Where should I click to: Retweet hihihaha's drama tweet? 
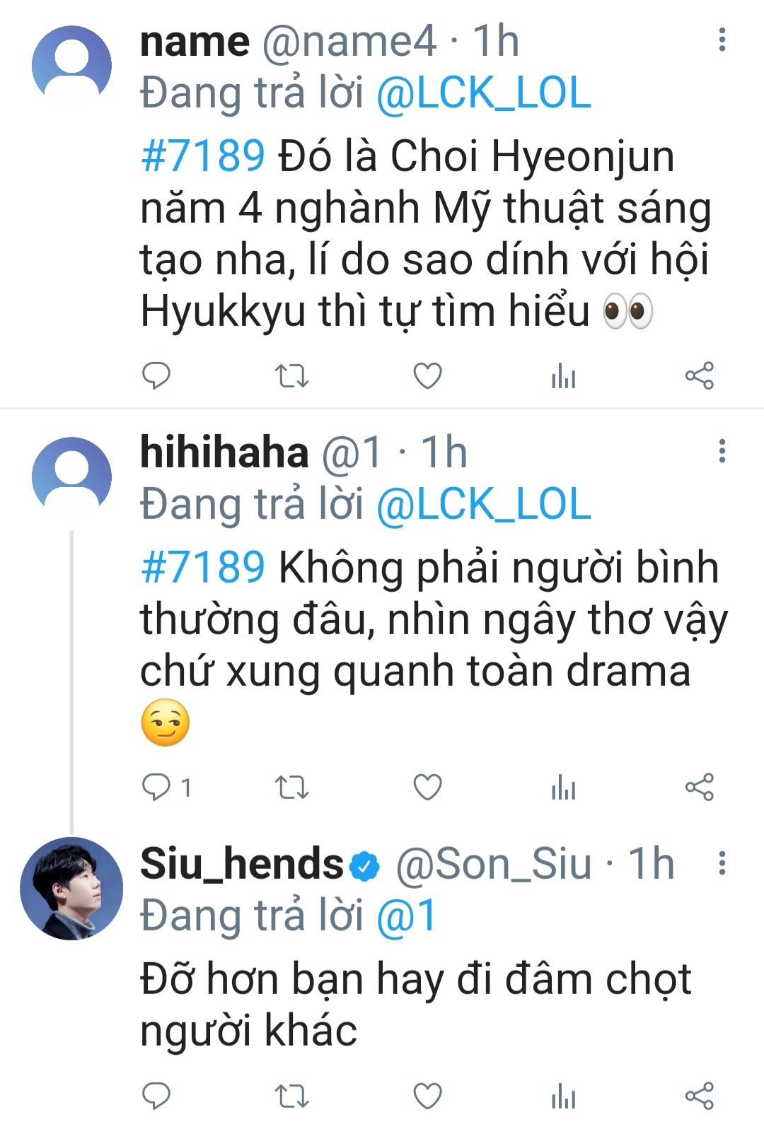291,787
